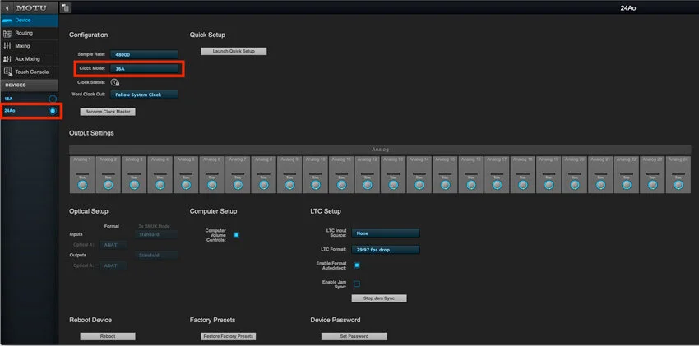Click the Analog 20 trim knob
The image size is (699, 346).
point(575,185)
